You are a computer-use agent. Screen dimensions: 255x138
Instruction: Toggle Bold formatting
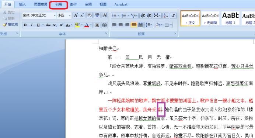point(25,25)
